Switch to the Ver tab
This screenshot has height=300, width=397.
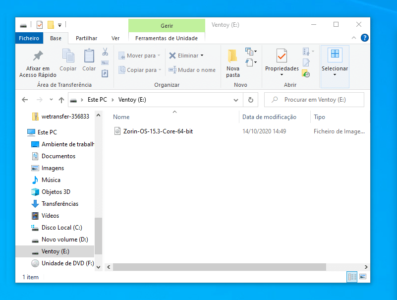115,38
